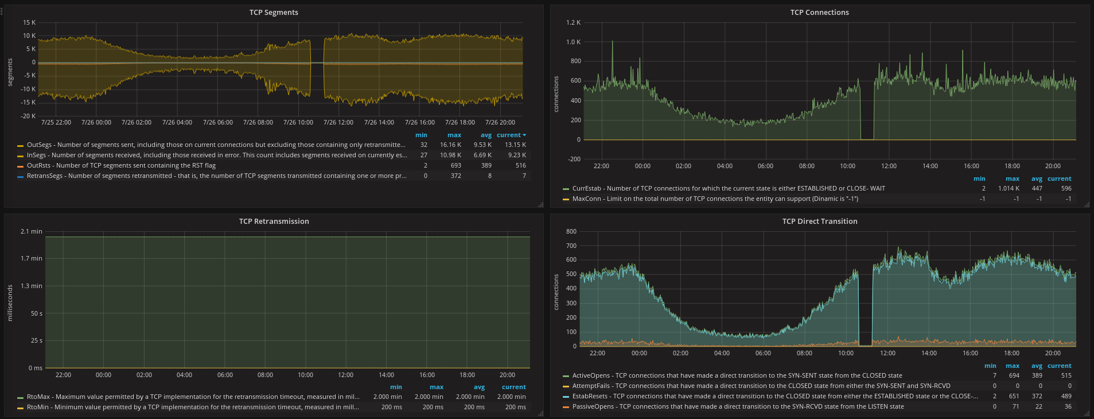Screen dimensions: 1094x419
Task: Click the RtoMin yellow color line icon
Action: pos(21,408)
